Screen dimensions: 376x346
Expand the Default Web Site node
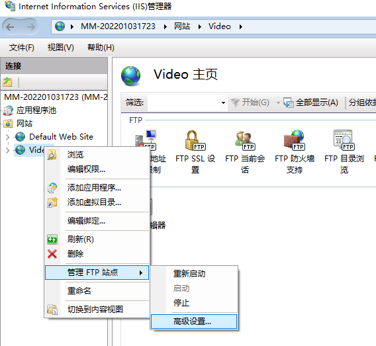point(7,137)
